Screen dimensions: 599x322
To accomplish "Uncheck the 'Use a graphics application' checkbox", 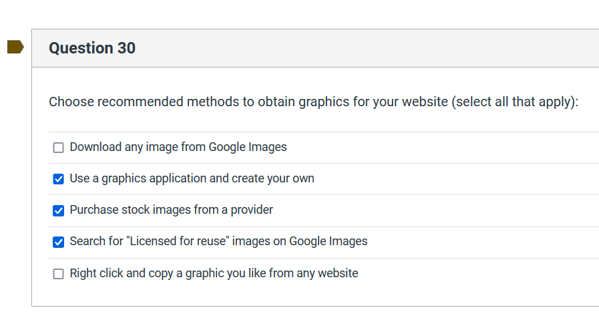I will [x=58, y=179].
